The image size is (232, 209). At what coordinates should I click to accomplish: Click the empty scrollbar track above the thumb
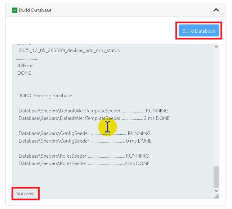click(216, 108)
